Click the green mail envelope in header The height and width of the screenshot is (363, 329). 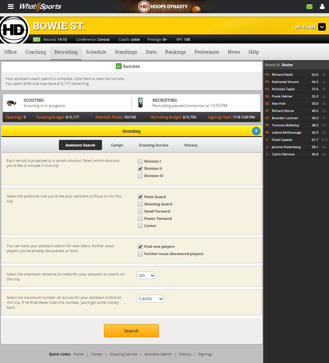click(309, 7)
